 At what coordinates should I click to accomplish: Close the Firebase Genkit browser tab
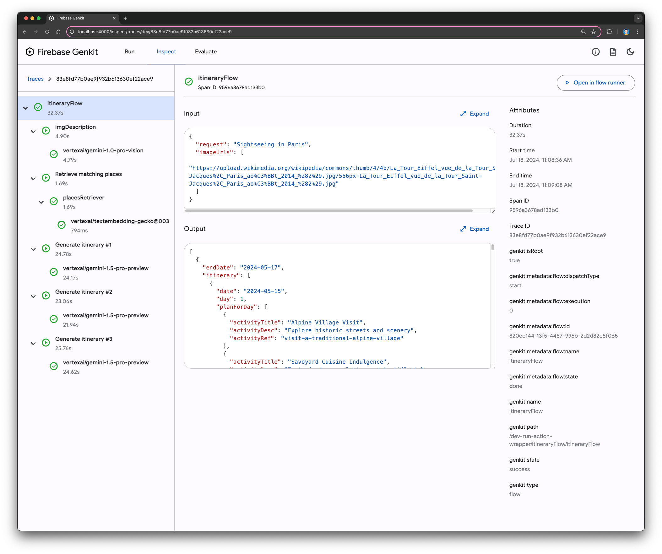point(114,18)
